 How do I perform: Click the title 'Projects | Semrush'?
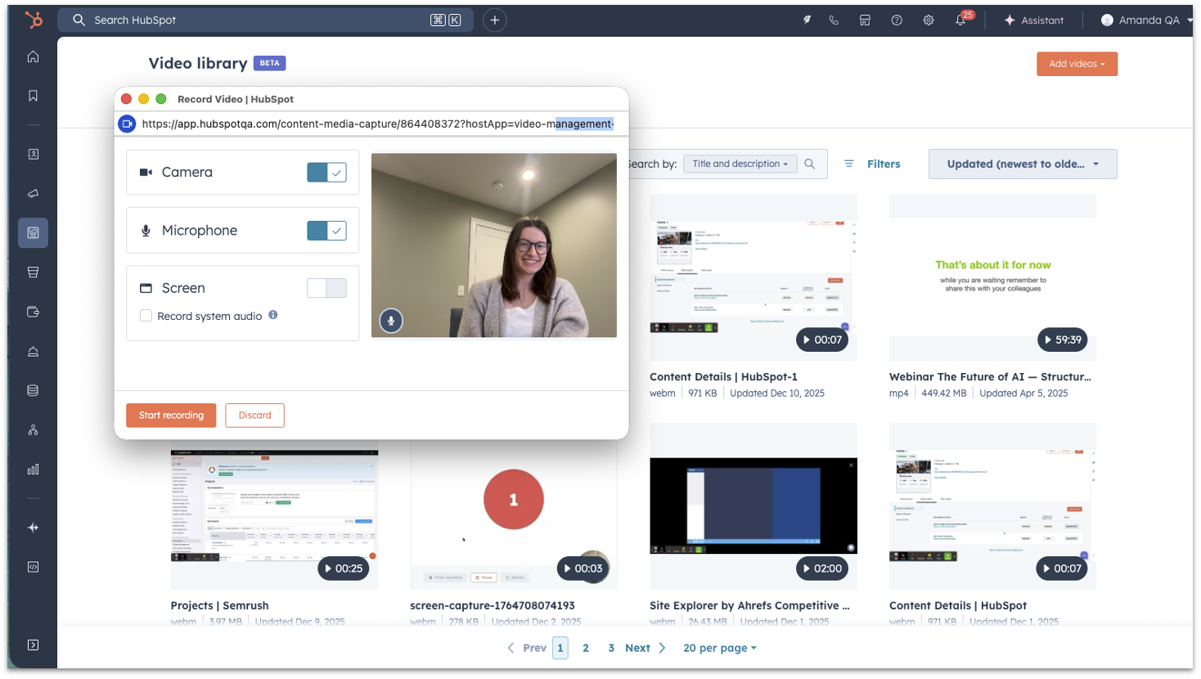click(x=219, y=606)
